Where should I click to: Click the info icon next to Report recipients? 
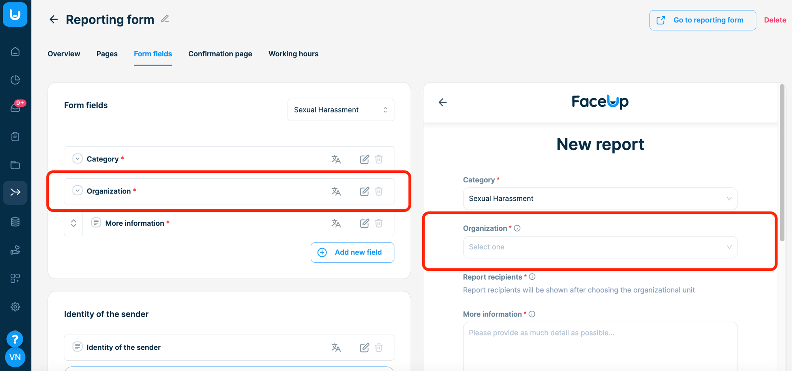pyautogui.click(x=532, y=277)
